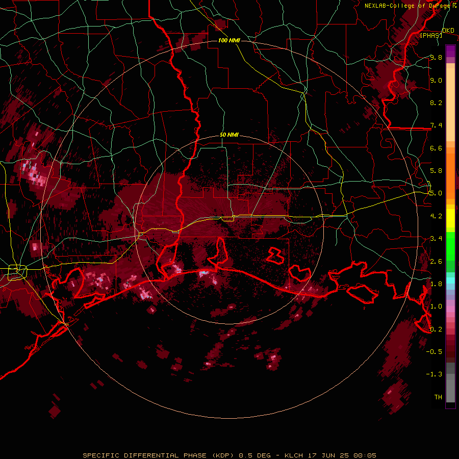The image size is (459, 459).
Task: Click the purple top segment of the color bar
Action: click(x=450, y=51)
